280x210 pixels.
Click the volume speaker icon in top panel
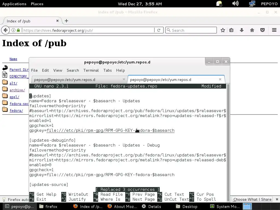tap(235, 3)
